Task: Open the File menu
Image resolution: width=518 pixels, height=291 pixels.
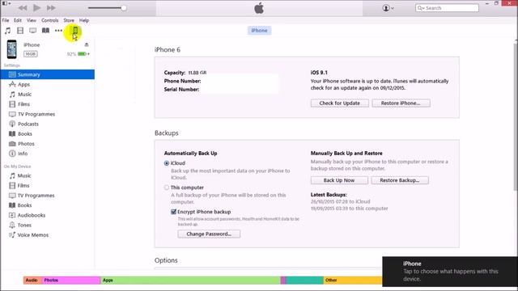Action: click(6, 20)
